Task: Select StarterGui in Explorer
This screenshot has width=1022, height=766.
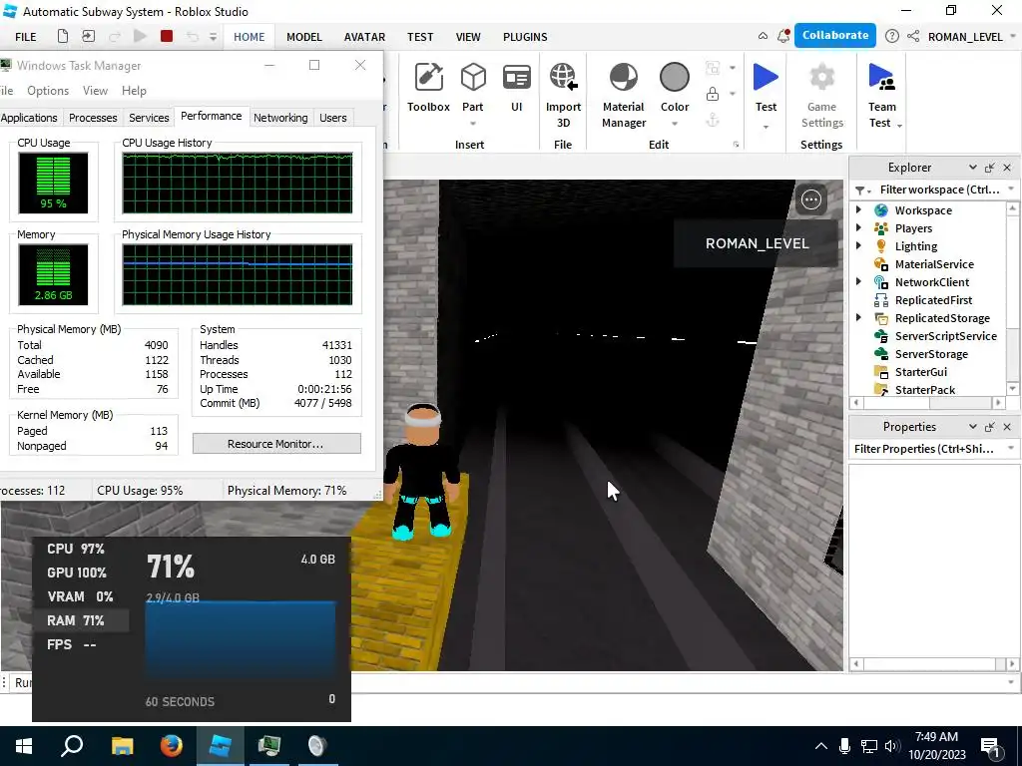Action: (920, 372)
